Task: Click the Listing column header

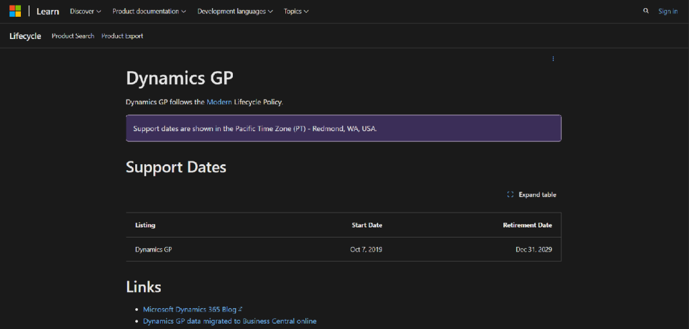Action: point(145,225)
